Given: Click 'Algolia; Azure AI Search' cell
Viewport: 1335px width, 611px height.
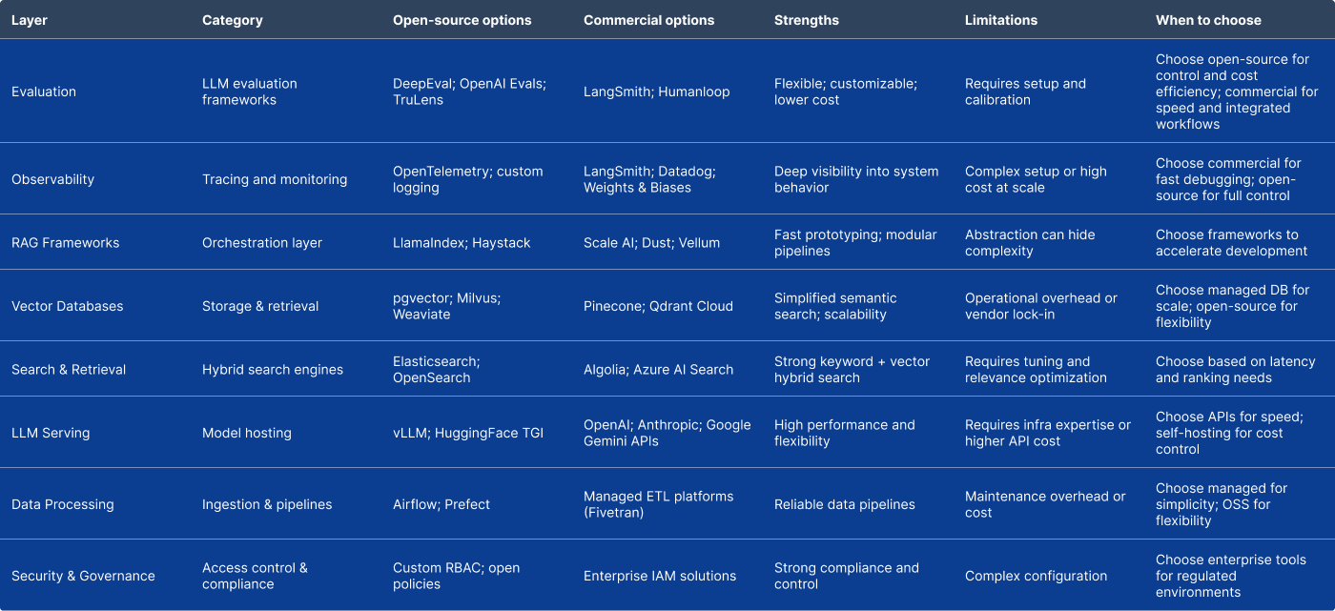Looking at the screenshot, I should pyautogui.click(x=658, y=370).
